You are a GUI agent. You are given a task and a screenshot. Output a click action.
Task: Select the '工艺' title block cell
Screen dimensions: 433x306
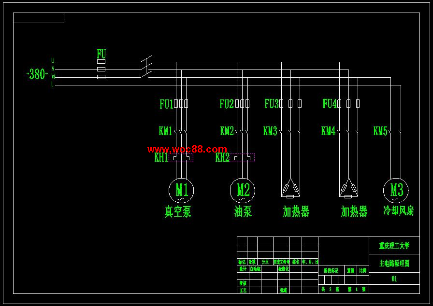point(243,290)
